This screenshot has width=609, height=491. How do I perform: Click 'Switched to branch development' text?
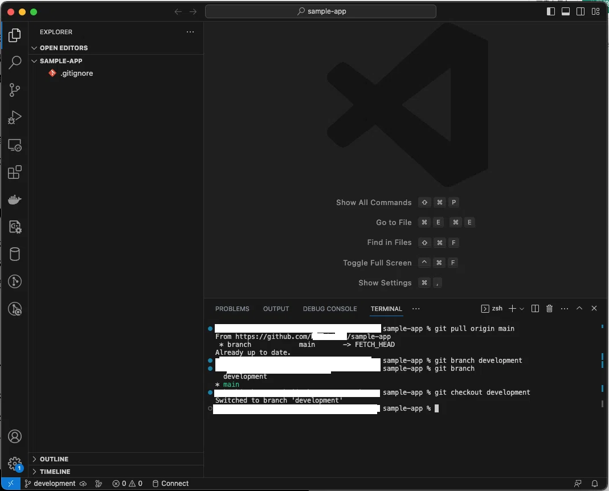point(279,400)
